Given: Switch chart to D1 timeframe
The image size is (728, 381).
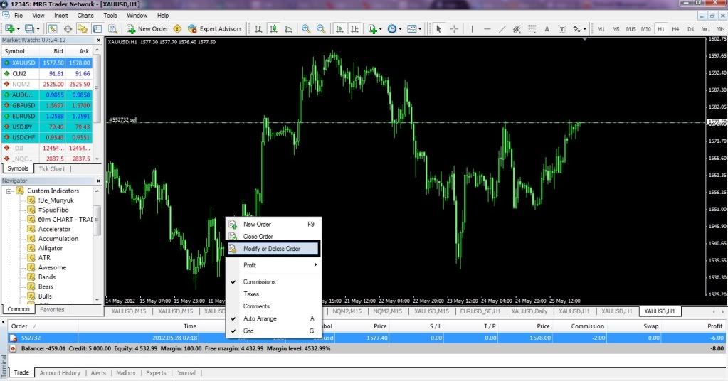Looking at the screenshot, I should (691, 28).
